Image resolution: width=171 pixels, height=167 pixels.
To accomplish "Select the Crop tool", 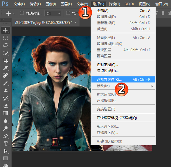I will click(x=6, y=60).
